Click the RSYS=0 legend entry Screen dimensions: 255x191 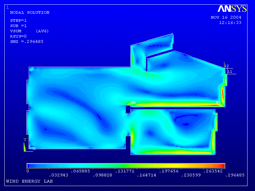(x=18, y=36)
